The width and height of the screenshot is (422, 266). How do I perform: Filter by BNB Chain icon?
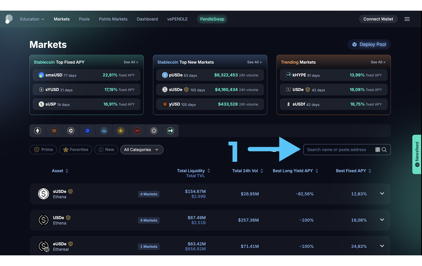[x=121, y=131]
